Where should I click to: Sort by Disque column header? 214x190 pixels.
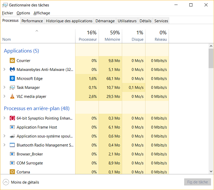pos(134,36)
